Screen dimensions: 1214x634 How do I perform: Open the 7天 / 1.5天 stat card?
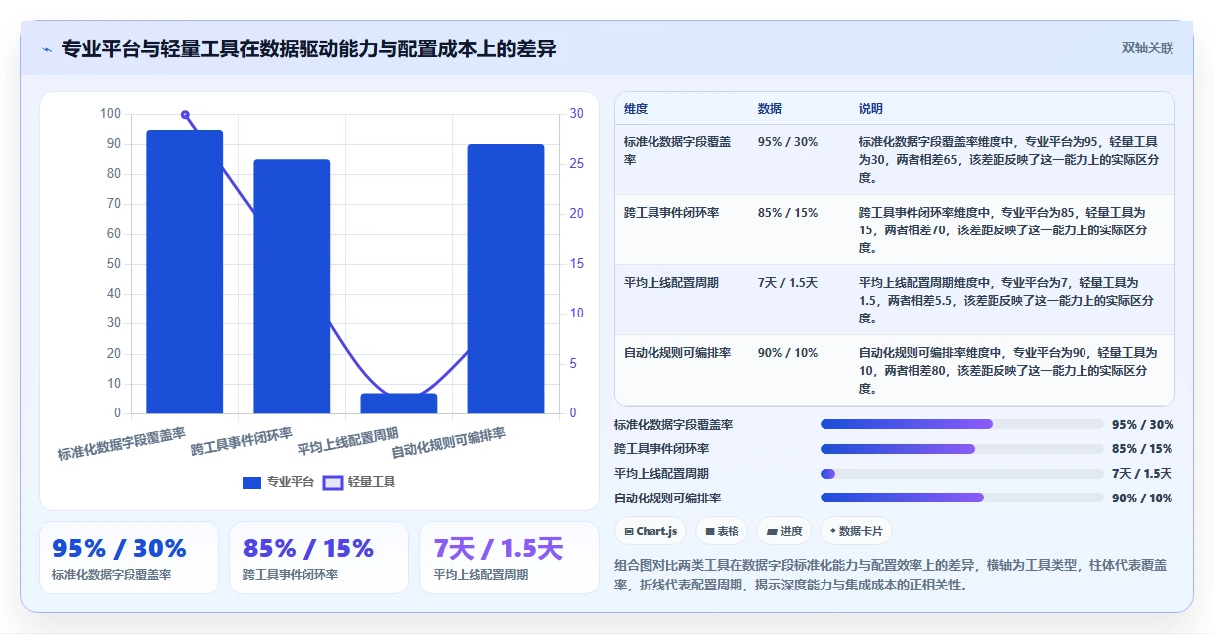point(509,558)
